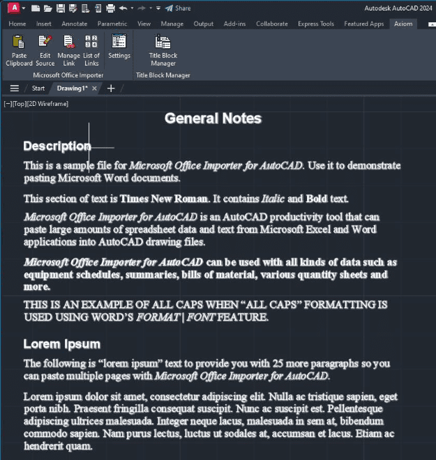Open the [2D Wireframe] visual style menu
Screen dimensions: 436x460
pyautogui.click(x=47, y=104)
